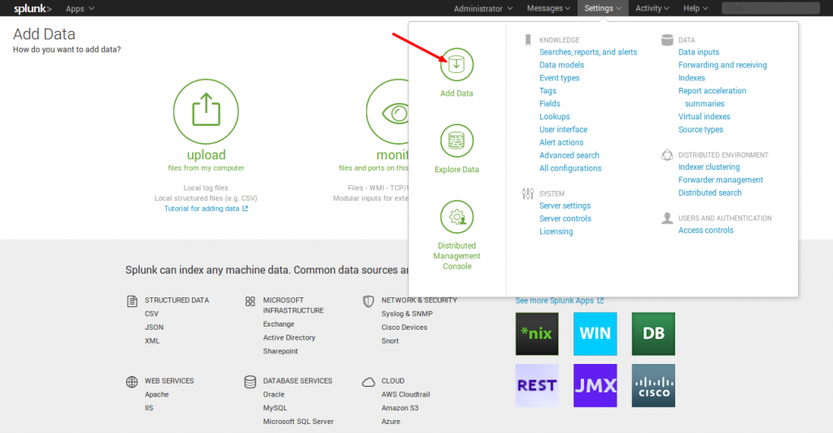The width and height of the screenshot is (833, 433).
Task: Click the splunk> logo
Action: coord(33,8)
